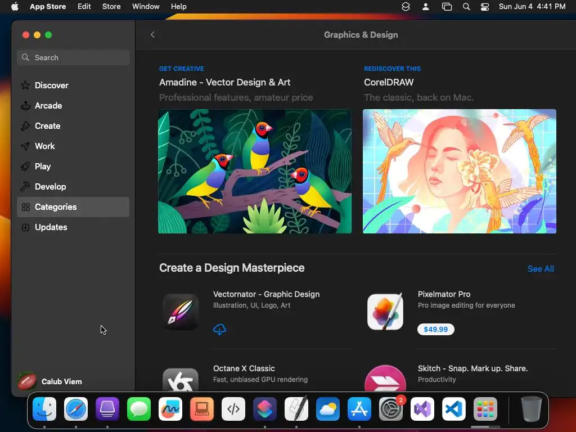This screenshot has width=576, height=432.
Task: Select Work in the sidebar
Action: [73, 146]
